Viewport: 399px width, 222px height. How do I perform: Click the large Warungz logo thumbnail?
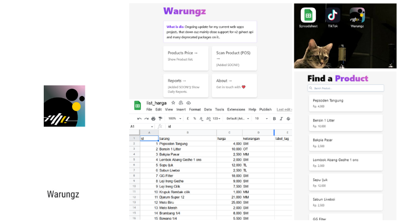pyautogui.click(x=64, y=106)
